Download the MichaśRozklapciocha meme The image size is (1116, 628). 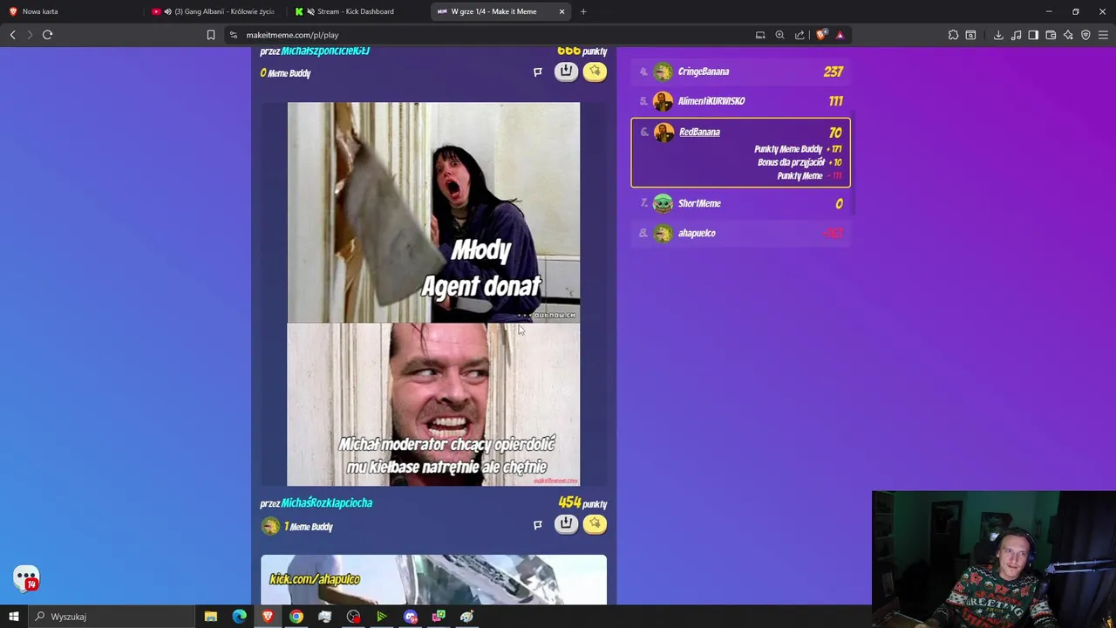pos(566,524)
